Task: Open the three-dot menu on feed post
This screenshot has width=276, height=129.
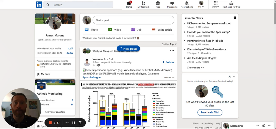Action: click(x=172, y=51)
